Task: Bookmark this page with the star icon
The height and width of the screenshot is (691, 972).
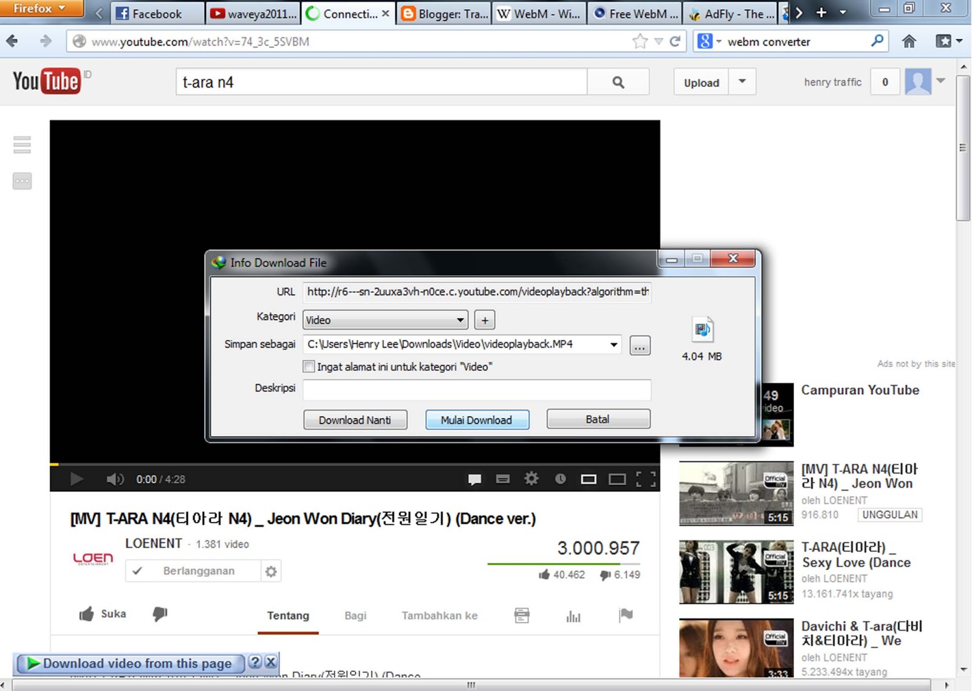Action: [x=640, y=41]
